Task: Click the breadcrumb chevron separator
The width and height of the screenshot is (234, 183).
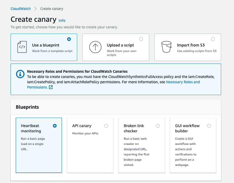Action: point(36,9)
